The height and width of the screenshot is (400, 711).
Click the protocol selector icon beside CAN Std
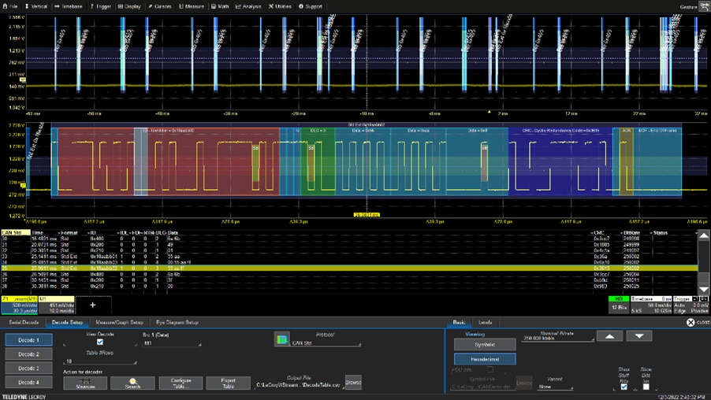(x=281, y=339)
